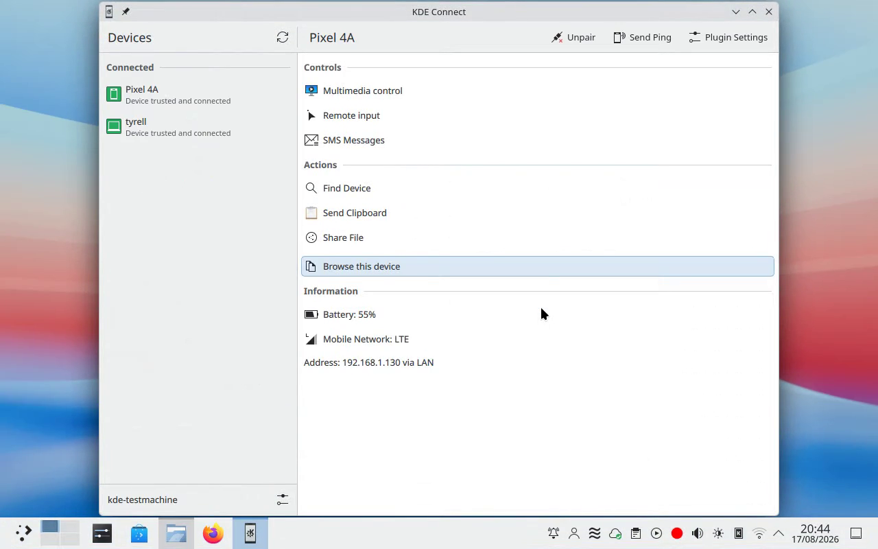Click Browse this device
This screenshot has width=878, height=549.
click(538, 266)
